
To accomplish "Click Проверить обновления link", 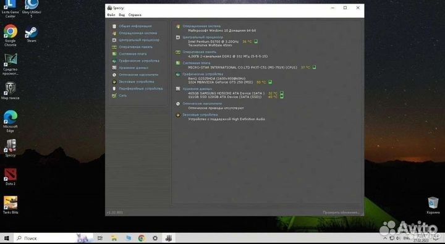I will [x=341, y=212].
